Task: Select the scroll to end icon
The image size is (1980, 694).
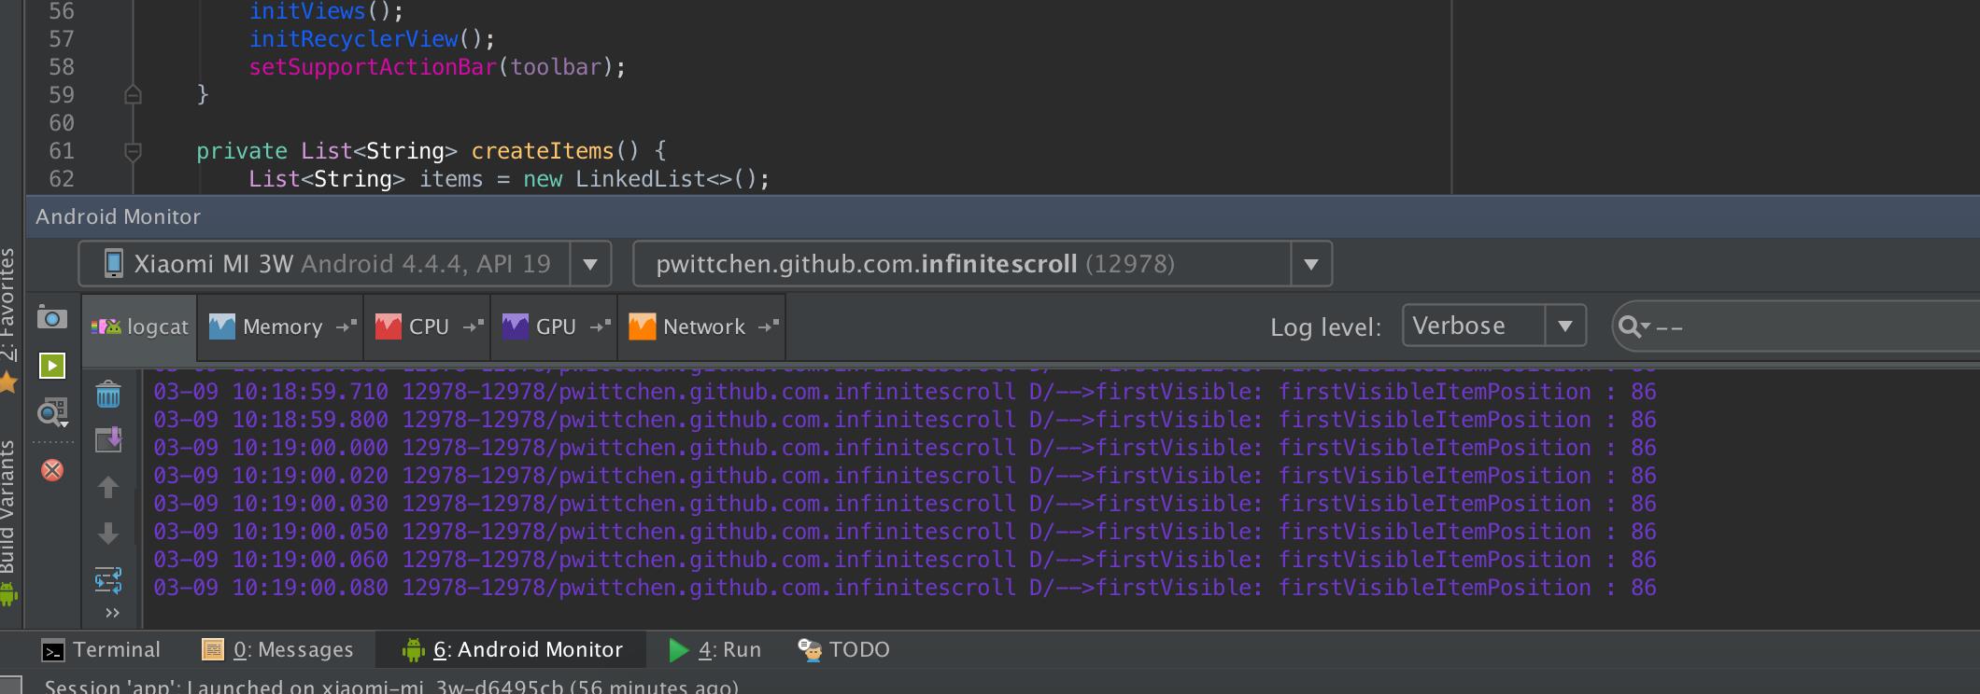Action: click(108, 438)
